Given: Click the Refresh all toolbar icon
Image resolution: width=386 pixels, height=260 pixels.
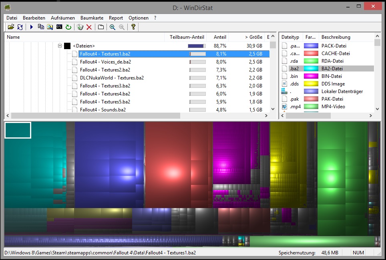Looking at the screenshot, I should [20, 27].
